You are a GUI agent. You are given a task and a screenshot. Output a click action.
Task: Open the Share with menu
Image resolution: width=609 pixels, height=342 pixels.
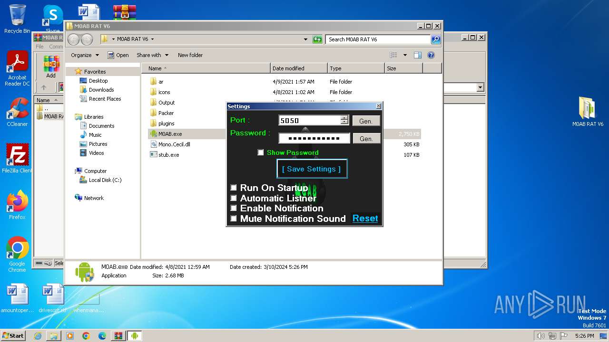(x=152, y=55)
